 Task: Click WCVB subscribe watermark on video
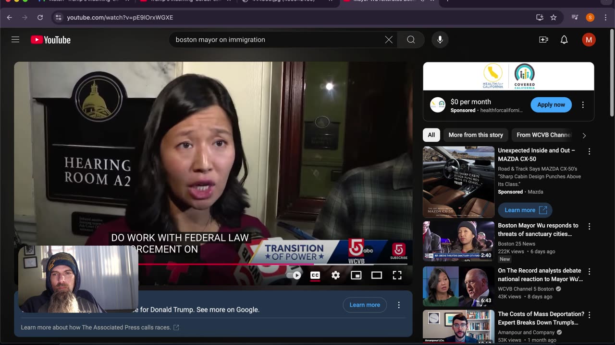pyautogui.click(x=399, y=251)
